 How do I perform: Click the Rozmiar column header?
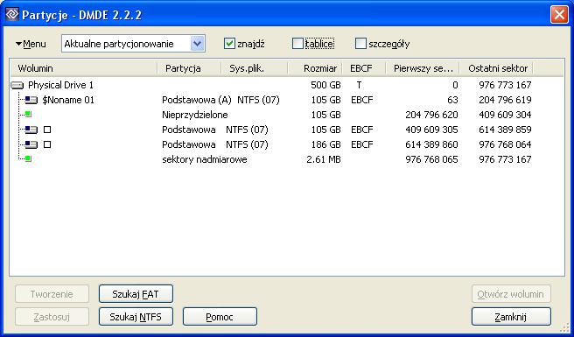click(x=315, y=68)
